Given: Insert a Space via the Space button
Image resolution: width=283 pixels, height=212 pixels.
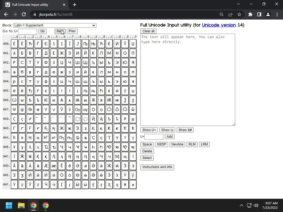Looking at the screenshot, I should click(147, 144).
